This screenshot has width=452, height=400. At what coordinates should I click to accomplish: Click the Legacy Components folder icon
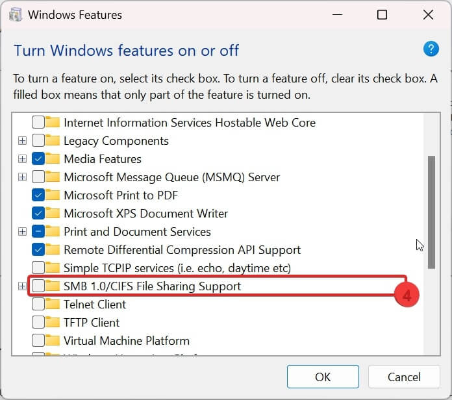click(53, 141)
